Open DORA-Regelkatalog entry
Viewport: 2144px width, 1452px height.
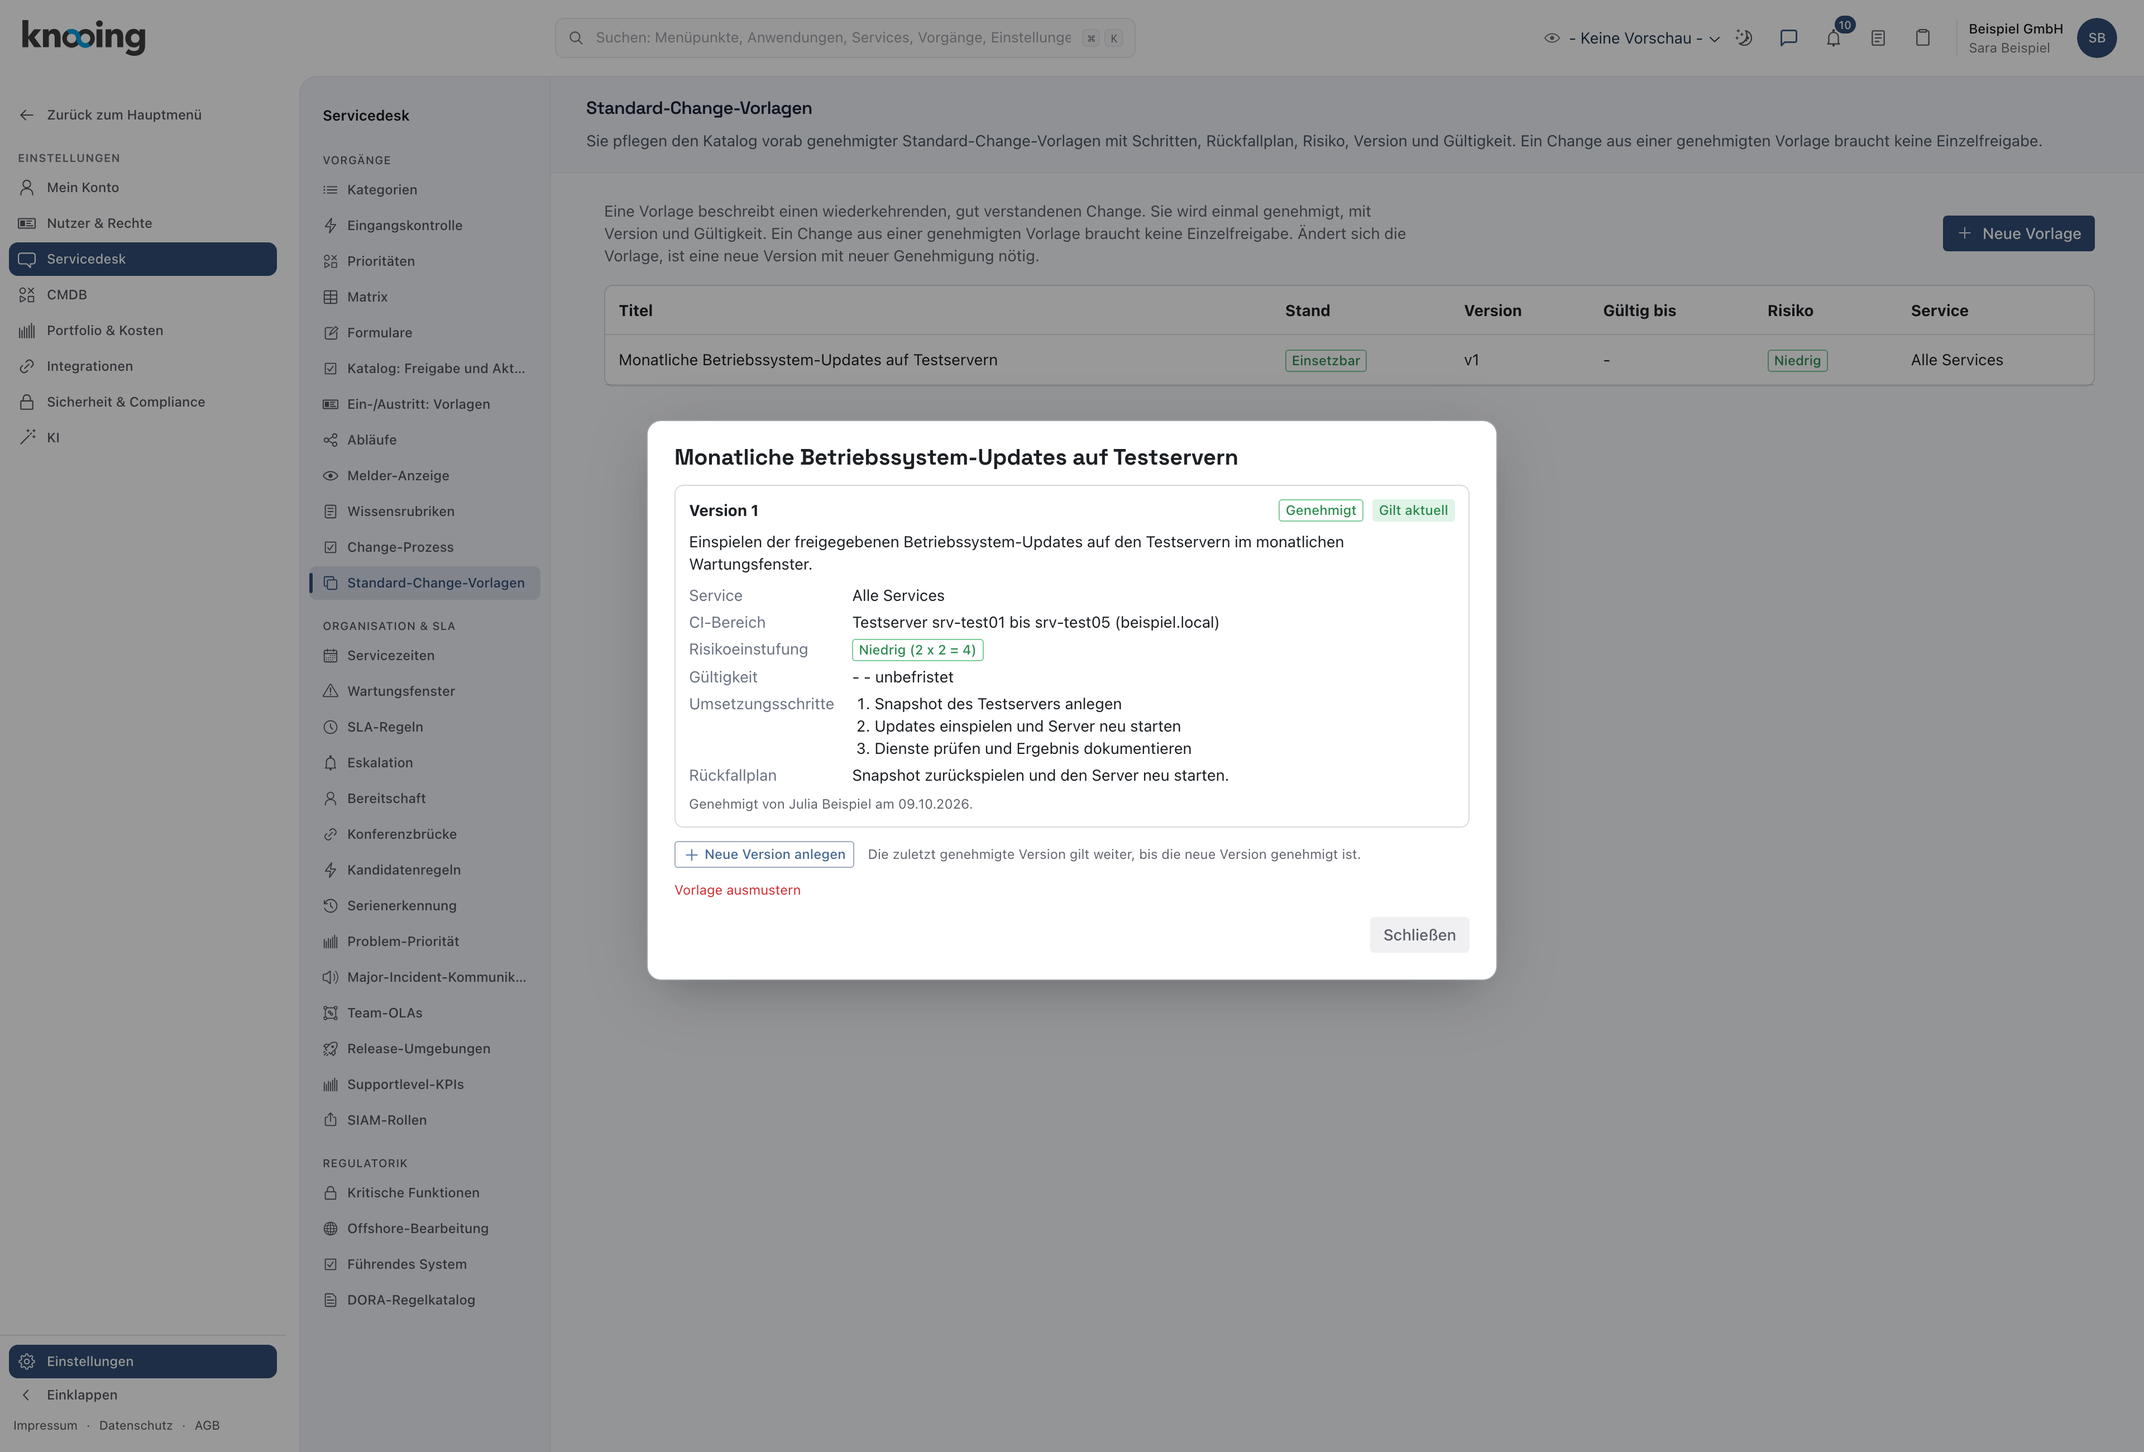424,1300
